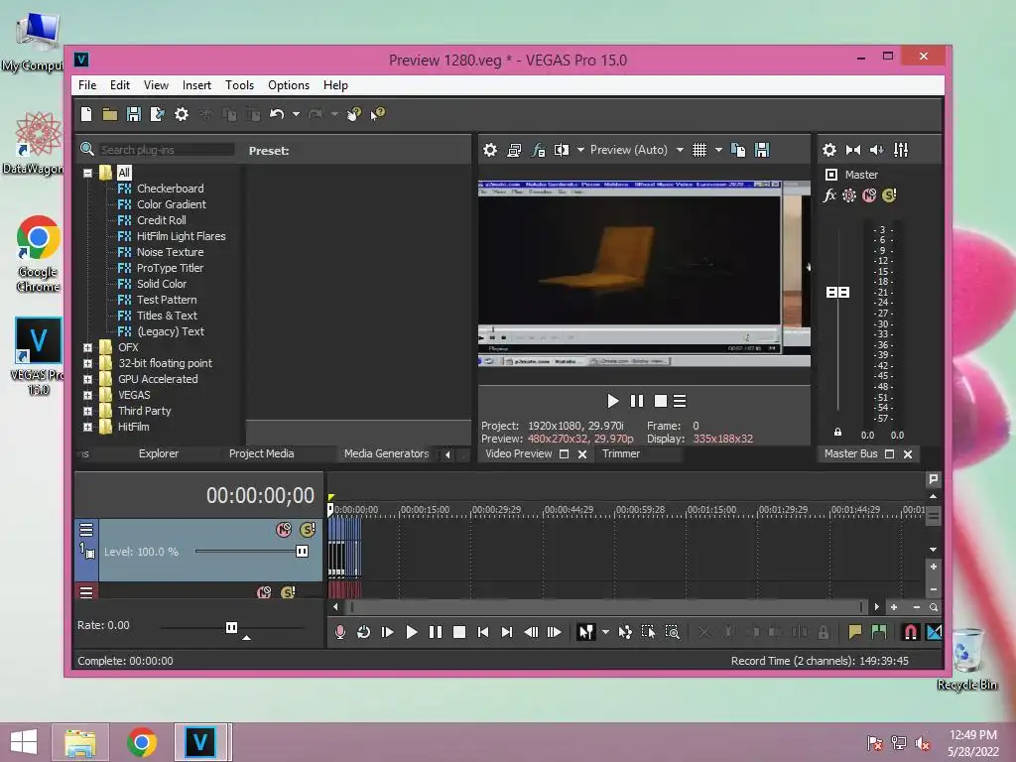Open the Undo history dropdown arrow
The height and width of the screenshot is (762, 1016).
296,114
